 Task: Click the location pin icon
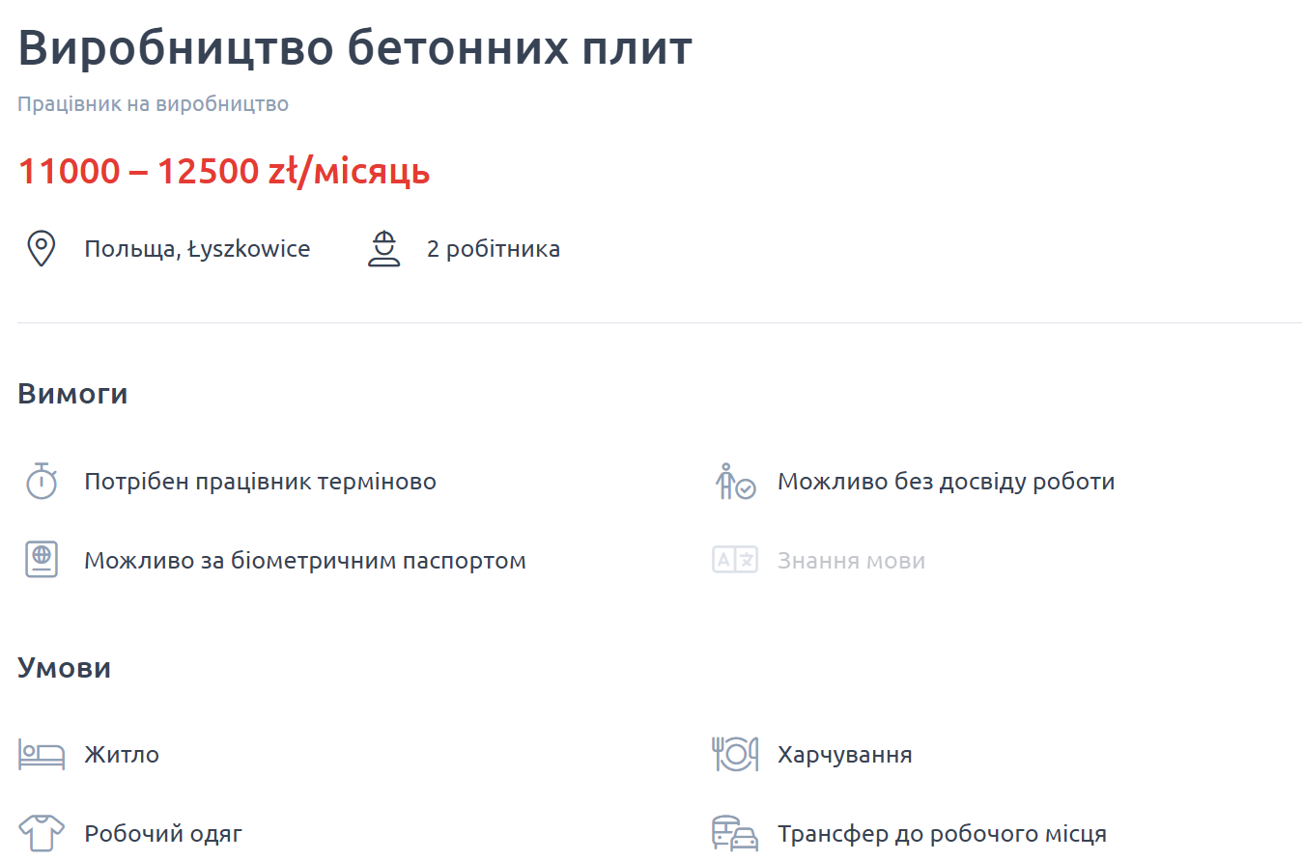(x=41, y=248)
